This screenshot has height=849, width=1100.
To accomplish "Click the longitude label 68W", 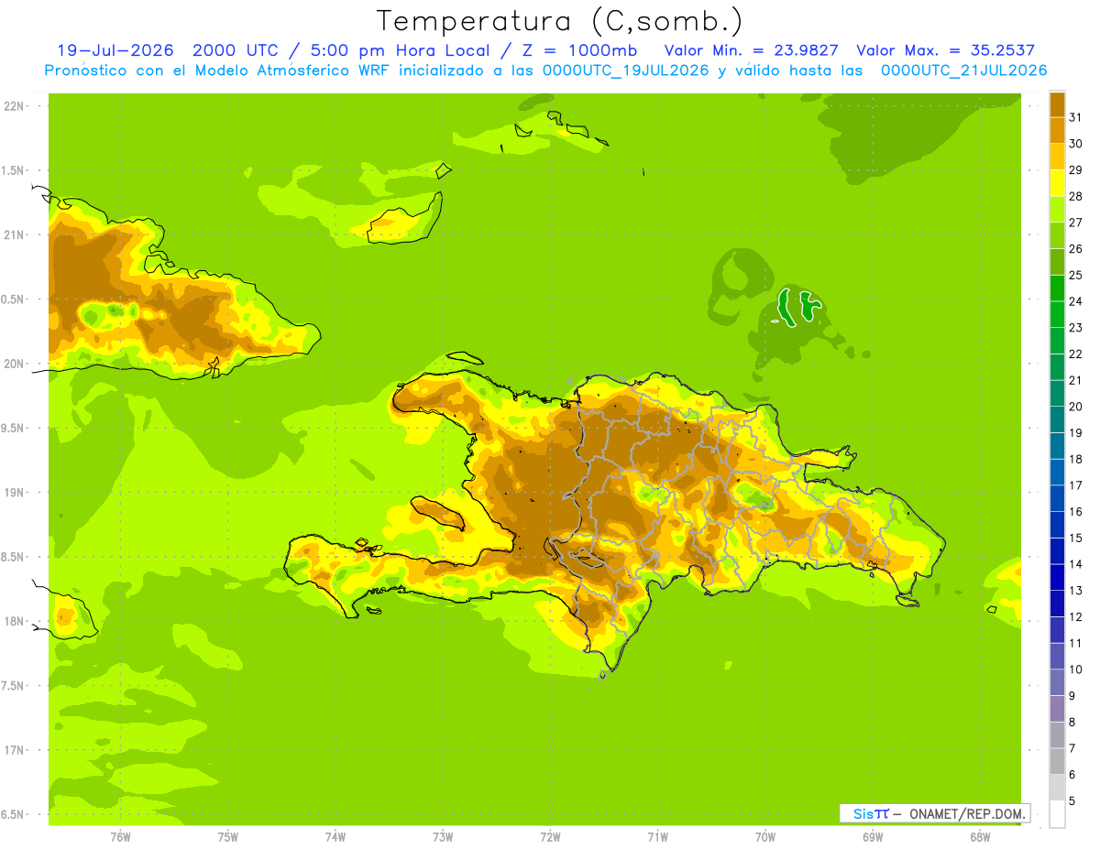I will pyautogui.click(x=979, y=836).
